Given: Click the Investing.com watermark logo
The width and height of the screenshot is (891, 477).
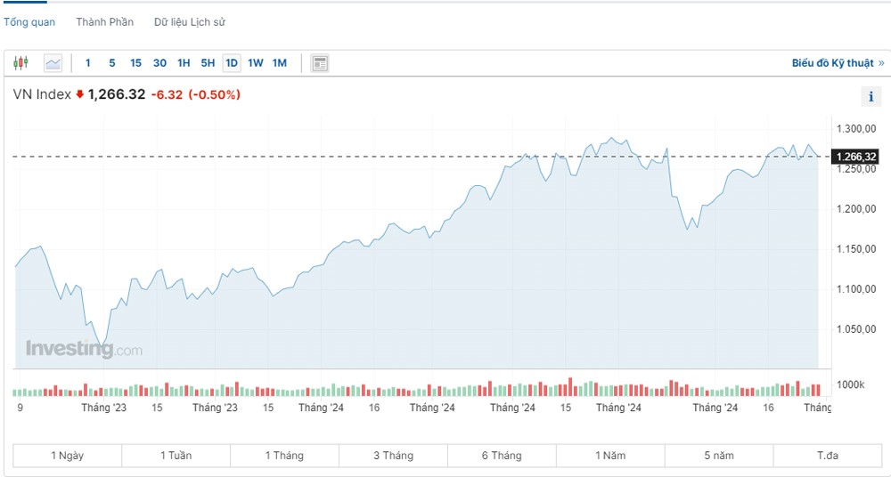Looking at the screenshot, I should (x=83, y=349).
